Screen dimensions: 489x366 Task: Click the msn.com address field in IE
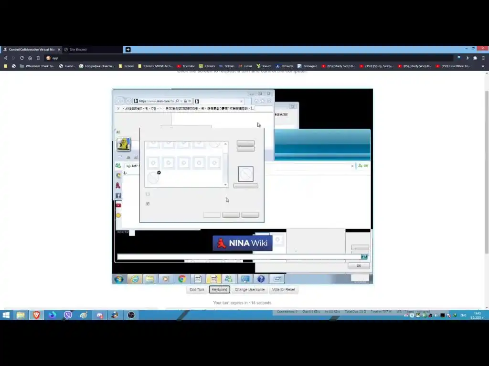point(156,101)
